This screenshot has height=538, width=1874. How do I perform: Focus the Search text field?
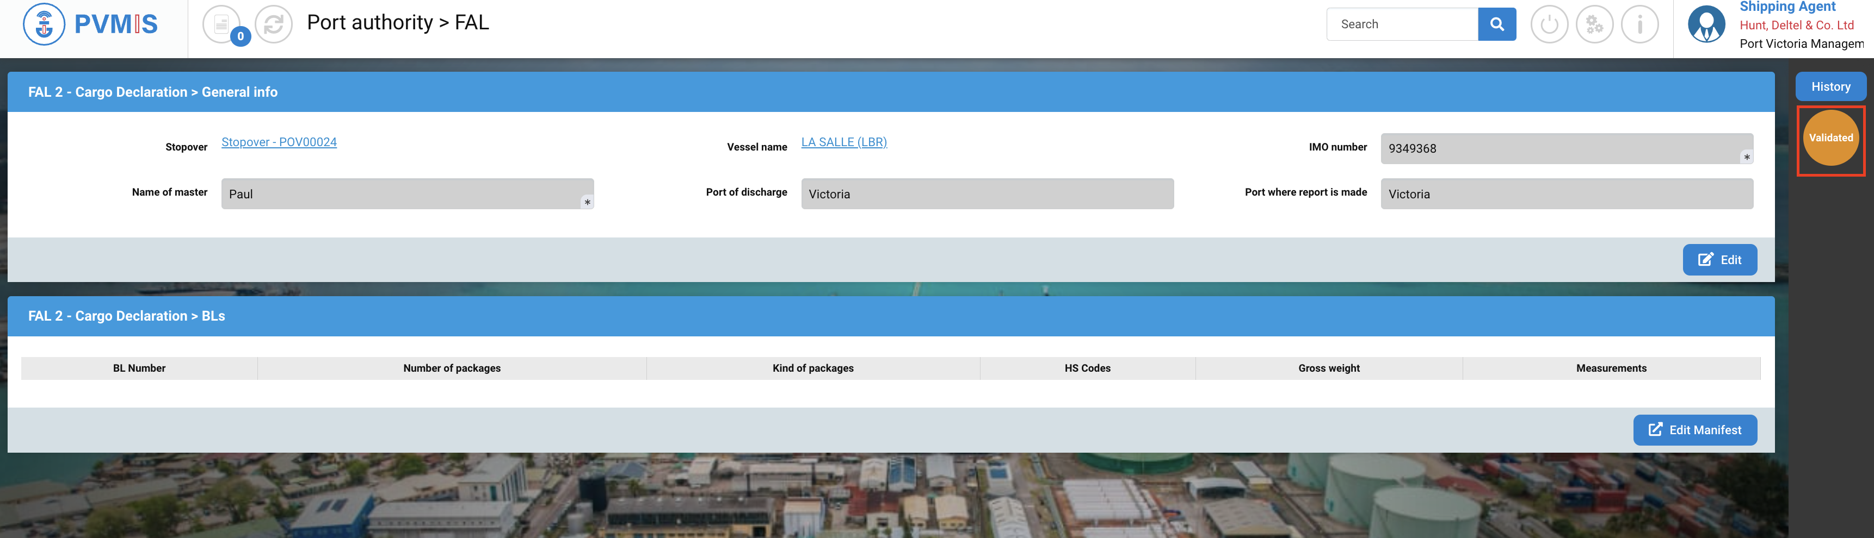[x=1402, y=24]
